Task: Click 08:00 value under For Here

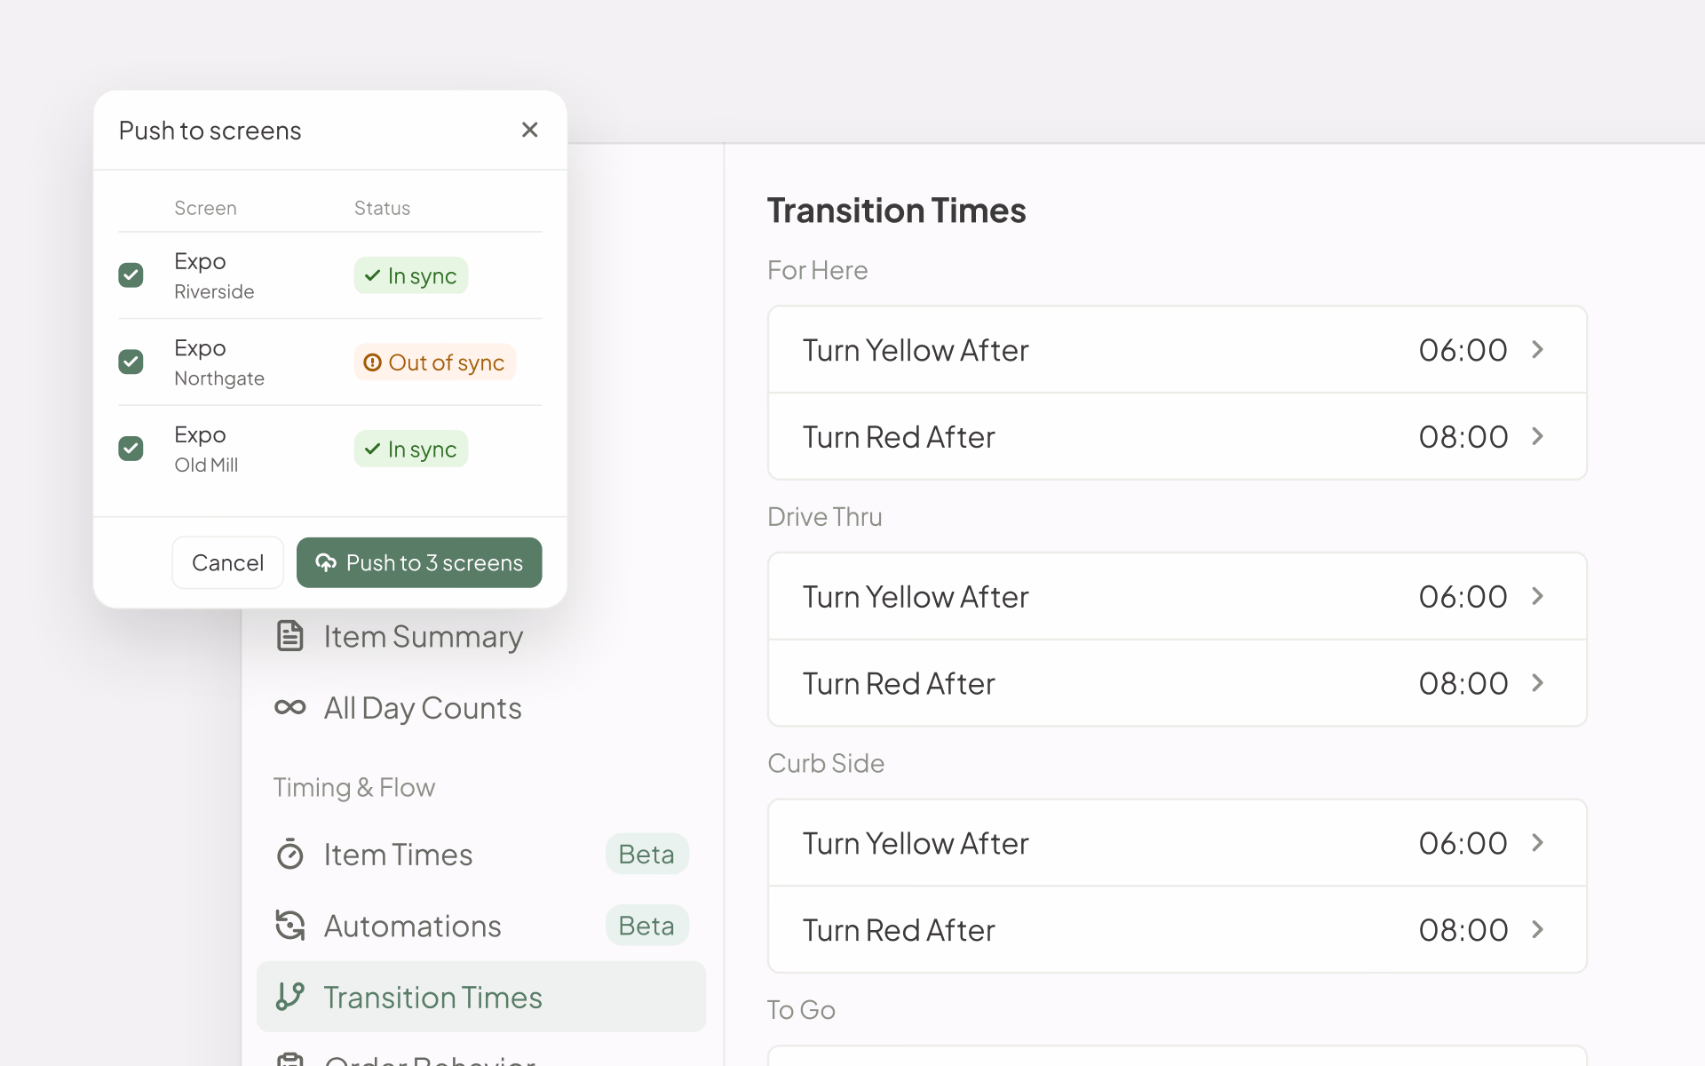Action: click(1463, 437)
